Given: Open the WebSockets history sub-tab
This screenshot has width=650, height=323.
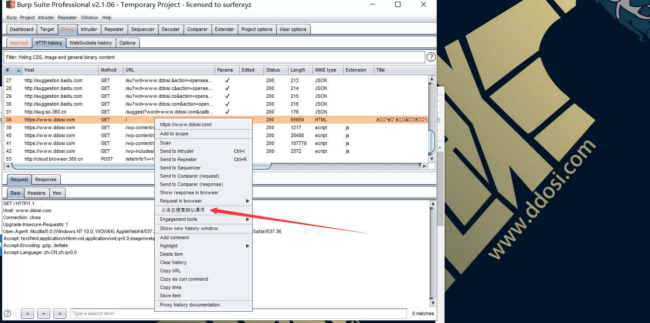Looking at the screenshot, I should tap(90, 43).
